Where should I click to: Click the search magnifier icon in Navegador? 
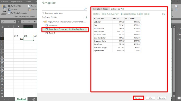(85, 9)
